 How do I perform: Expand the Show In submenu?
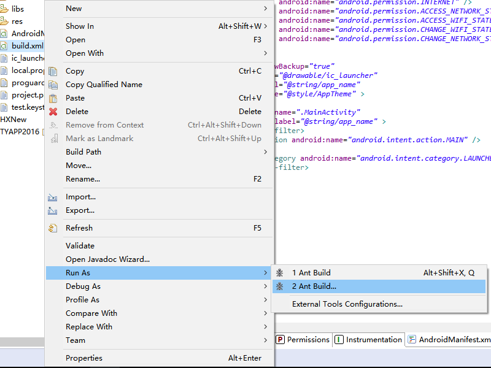pyautogui.click(x=265, y=26)
